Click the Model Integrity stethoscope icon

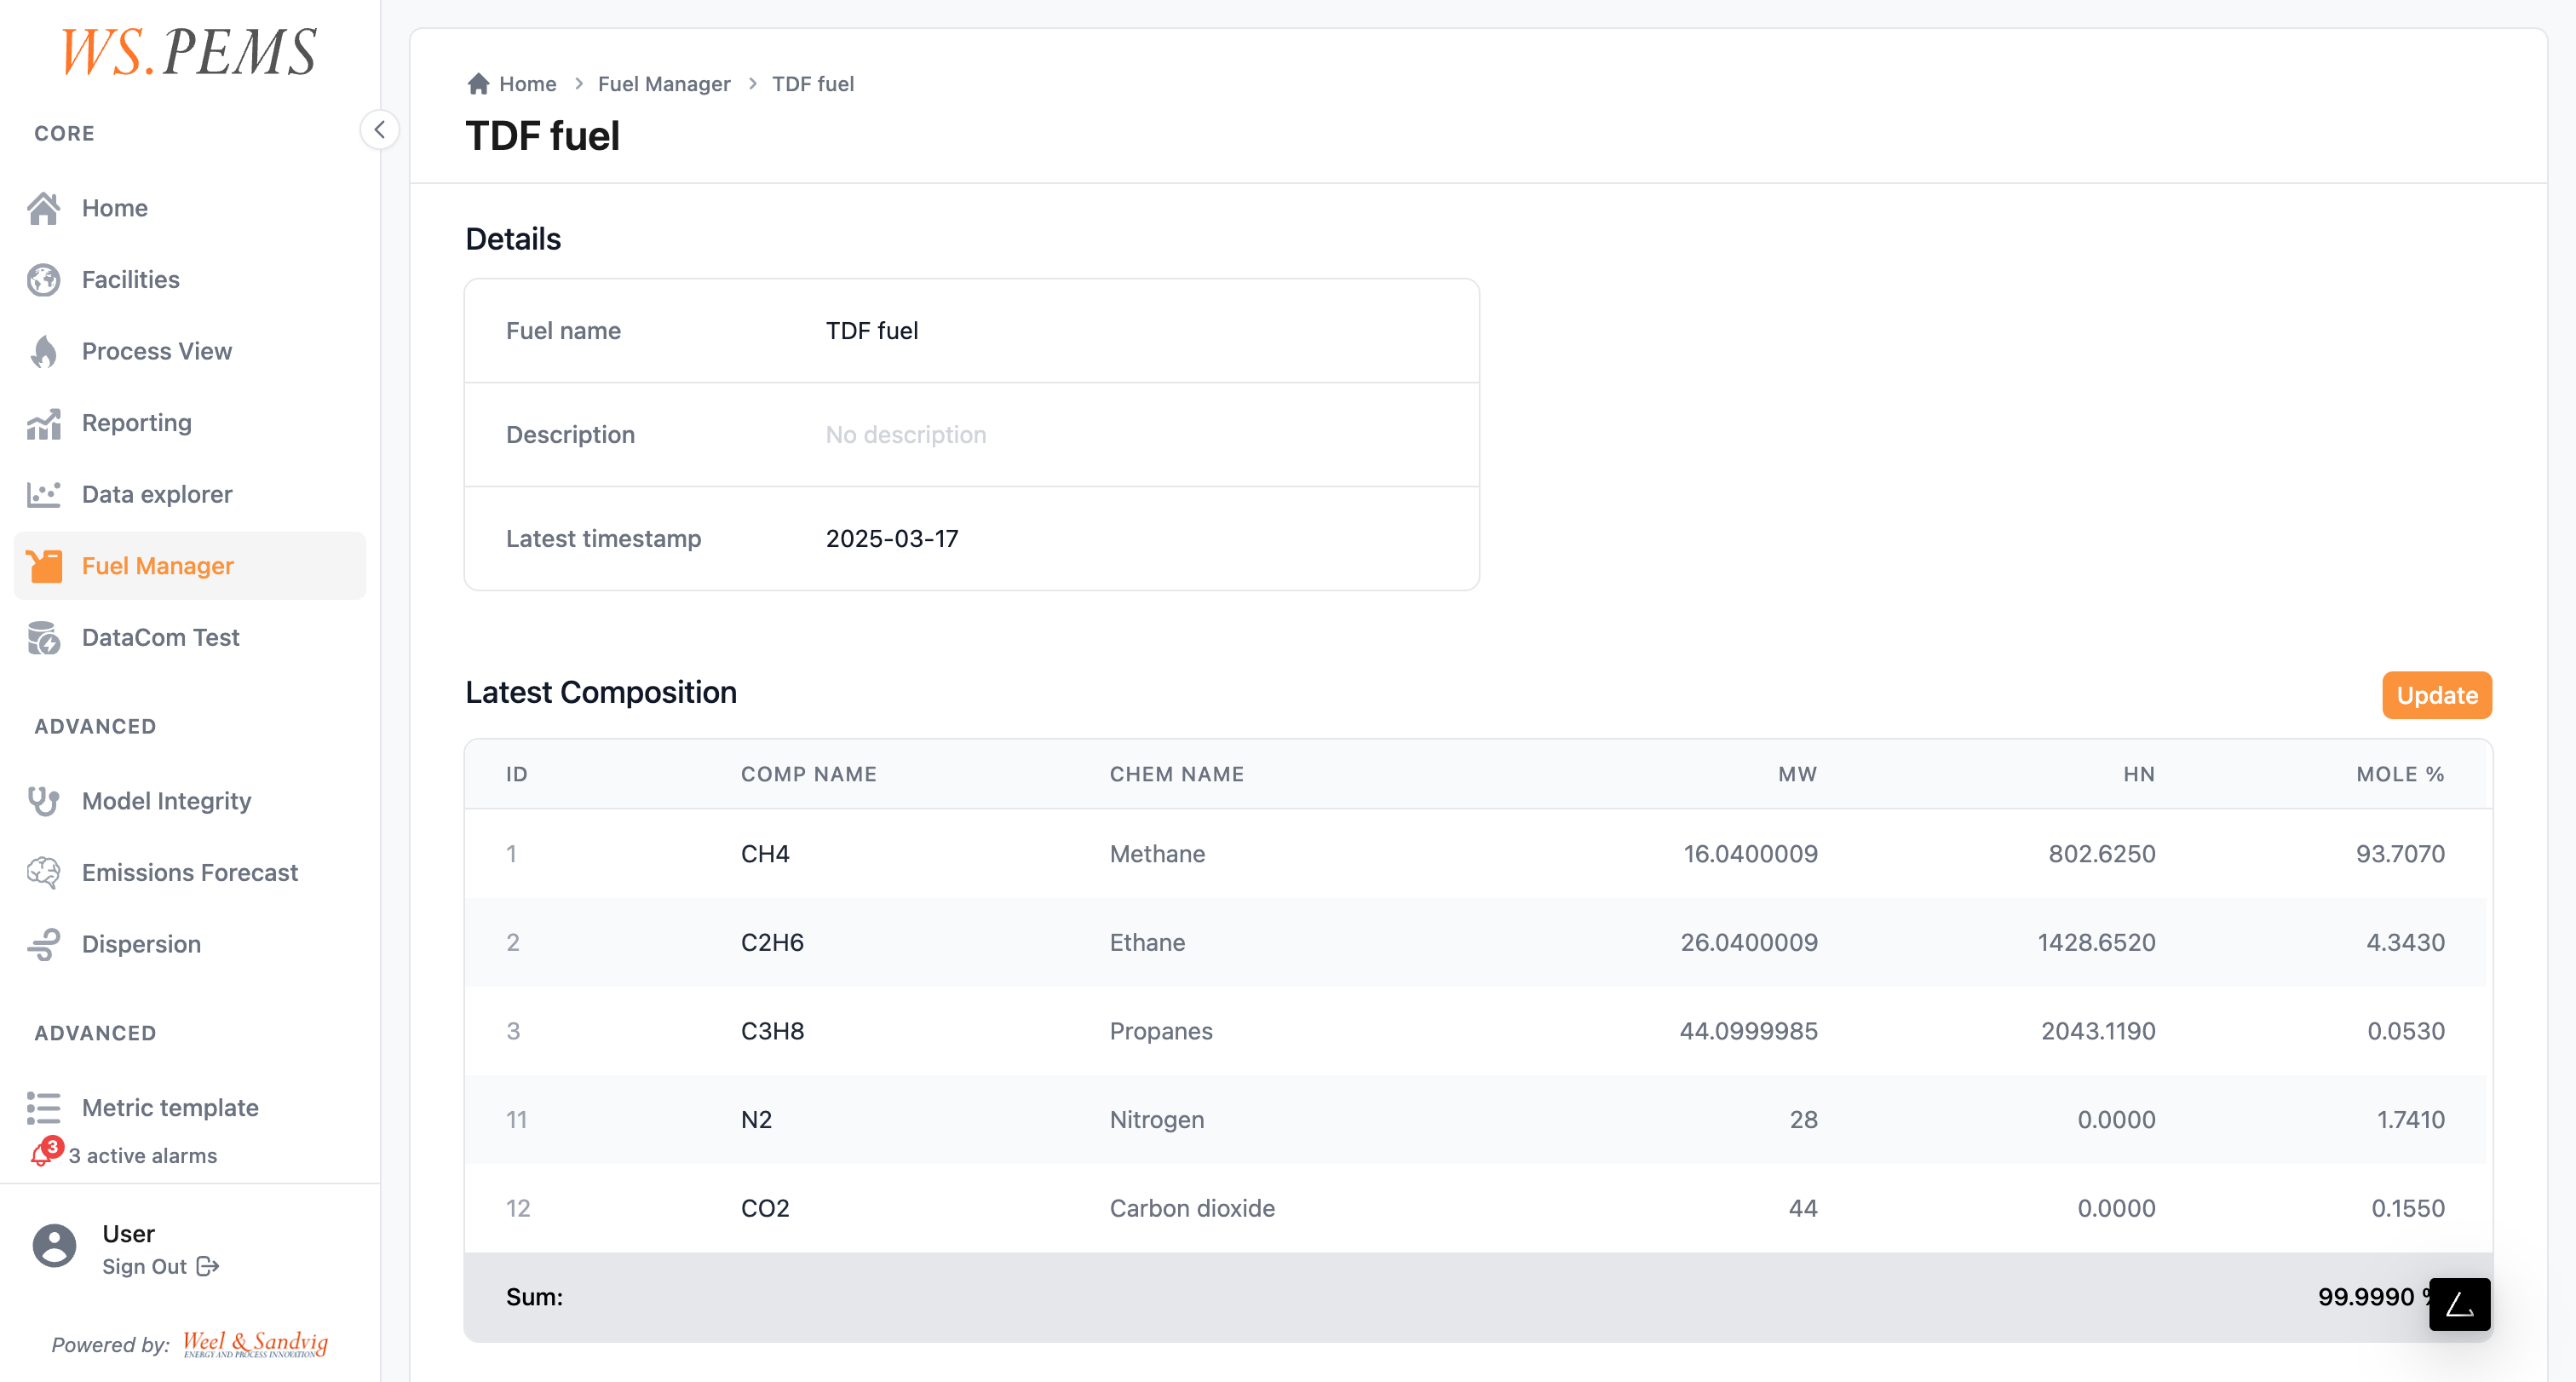[44, 801]
